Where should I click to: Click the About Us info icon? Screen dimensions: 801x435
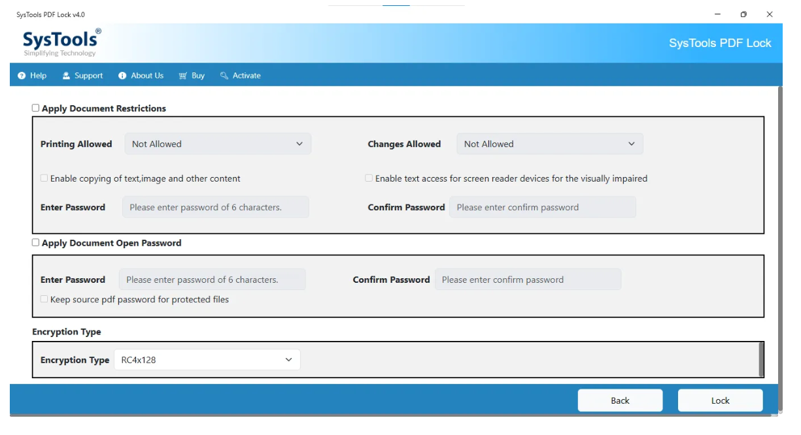pyautogui.click(x=122, y=76)
